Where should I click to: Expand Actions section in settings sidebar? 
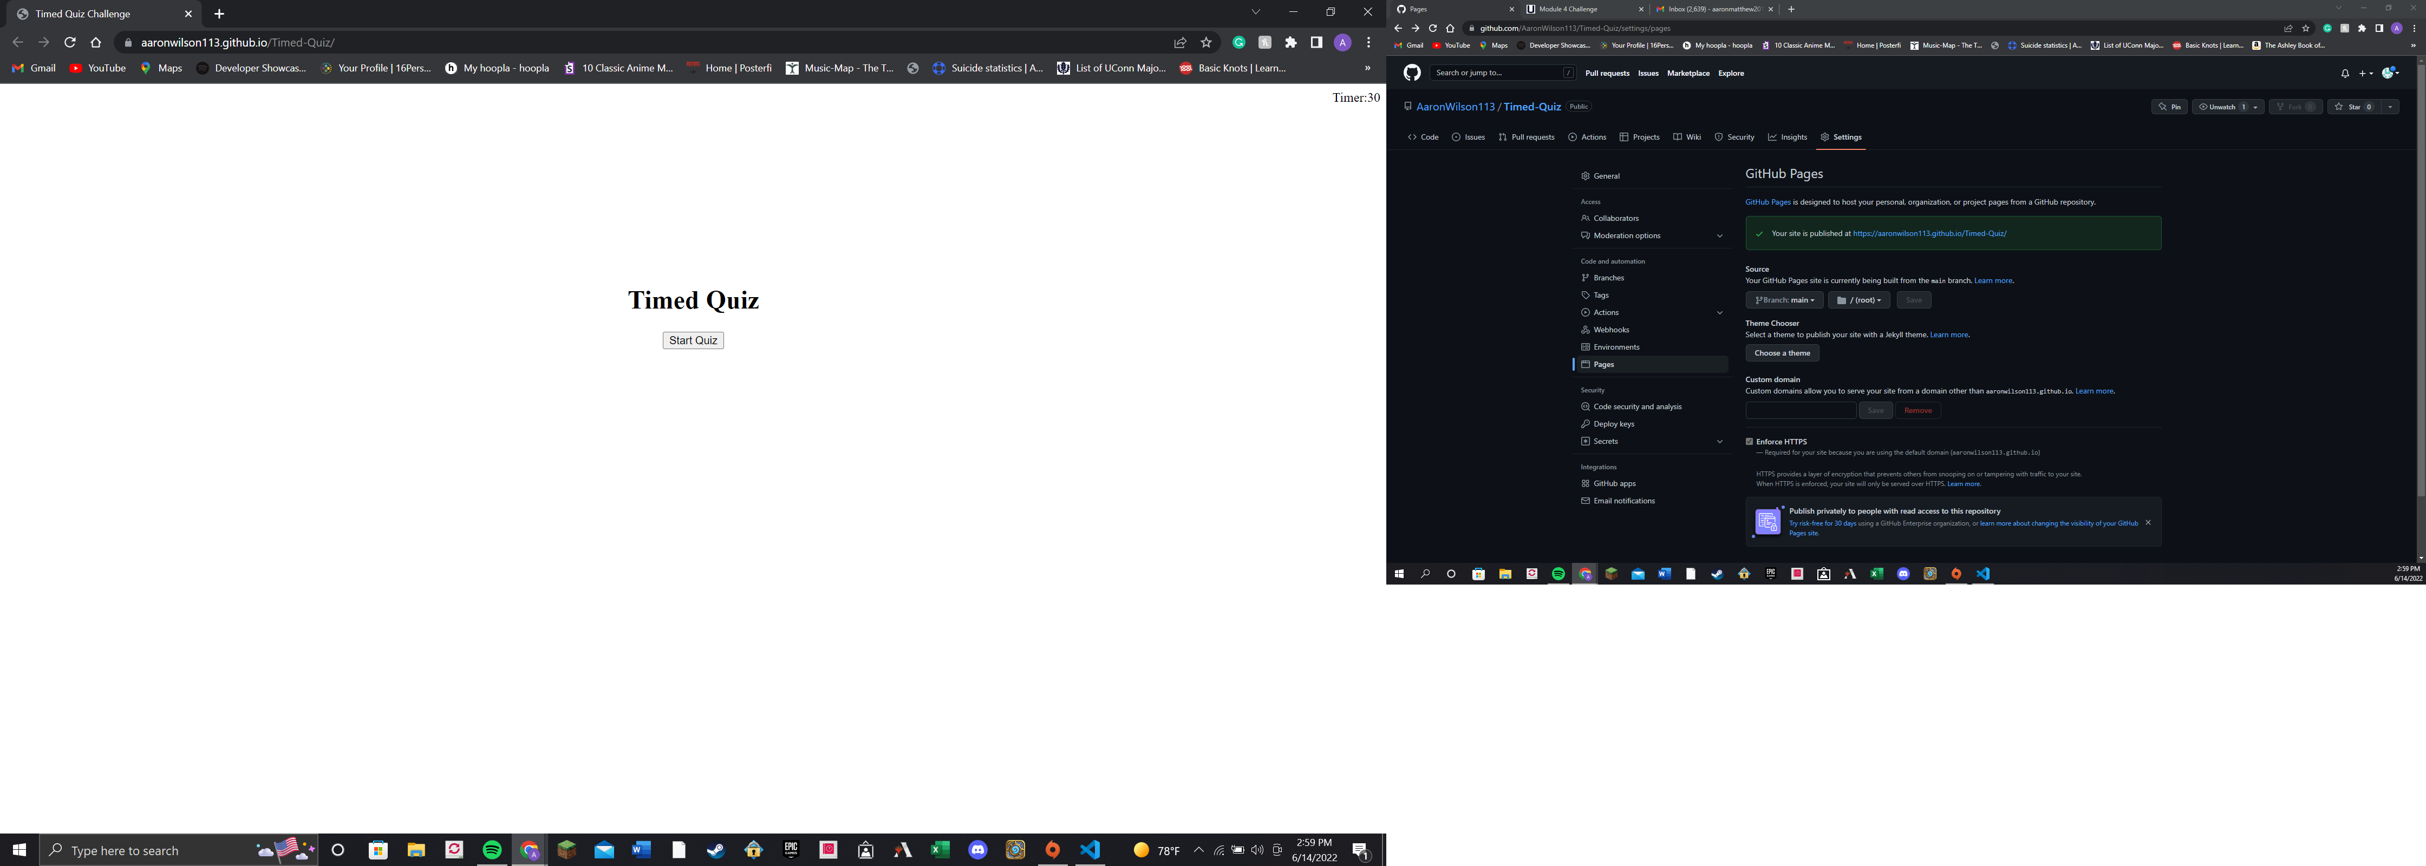coord(1720,312)
